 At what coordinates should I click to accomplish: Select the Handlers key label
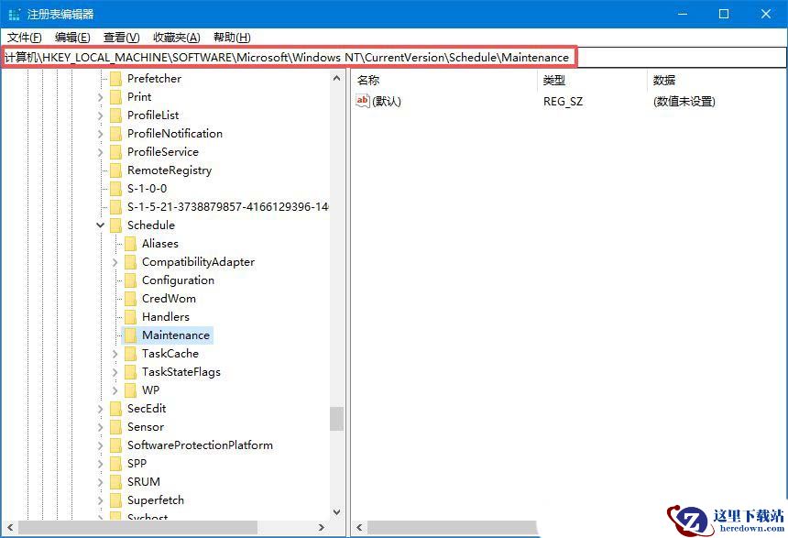point(165,317)
